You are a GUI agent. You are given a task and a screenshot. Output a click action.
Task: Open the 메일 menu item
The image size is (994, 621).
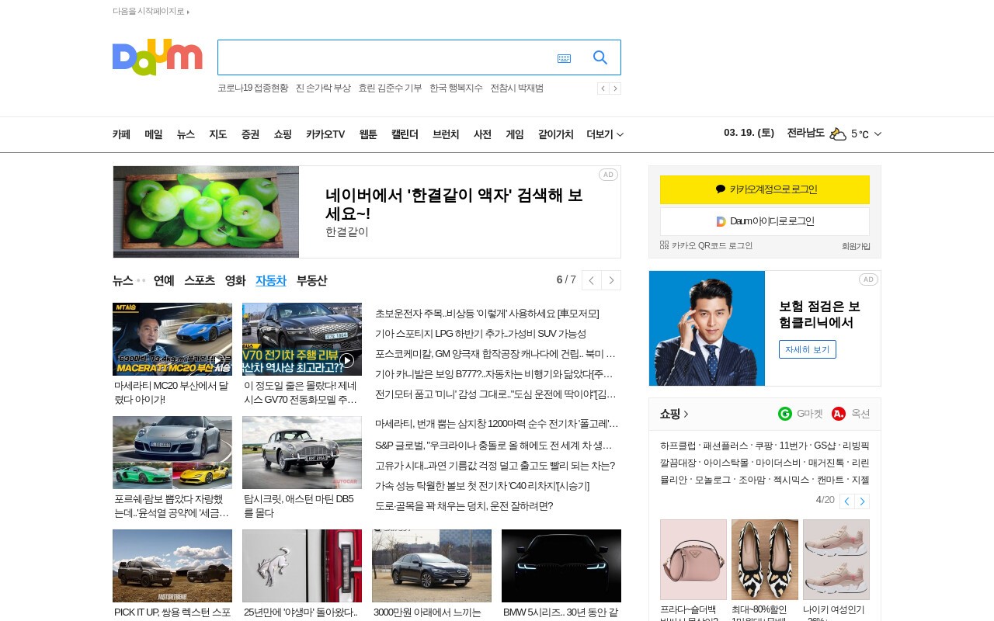(x=154, y=134)
